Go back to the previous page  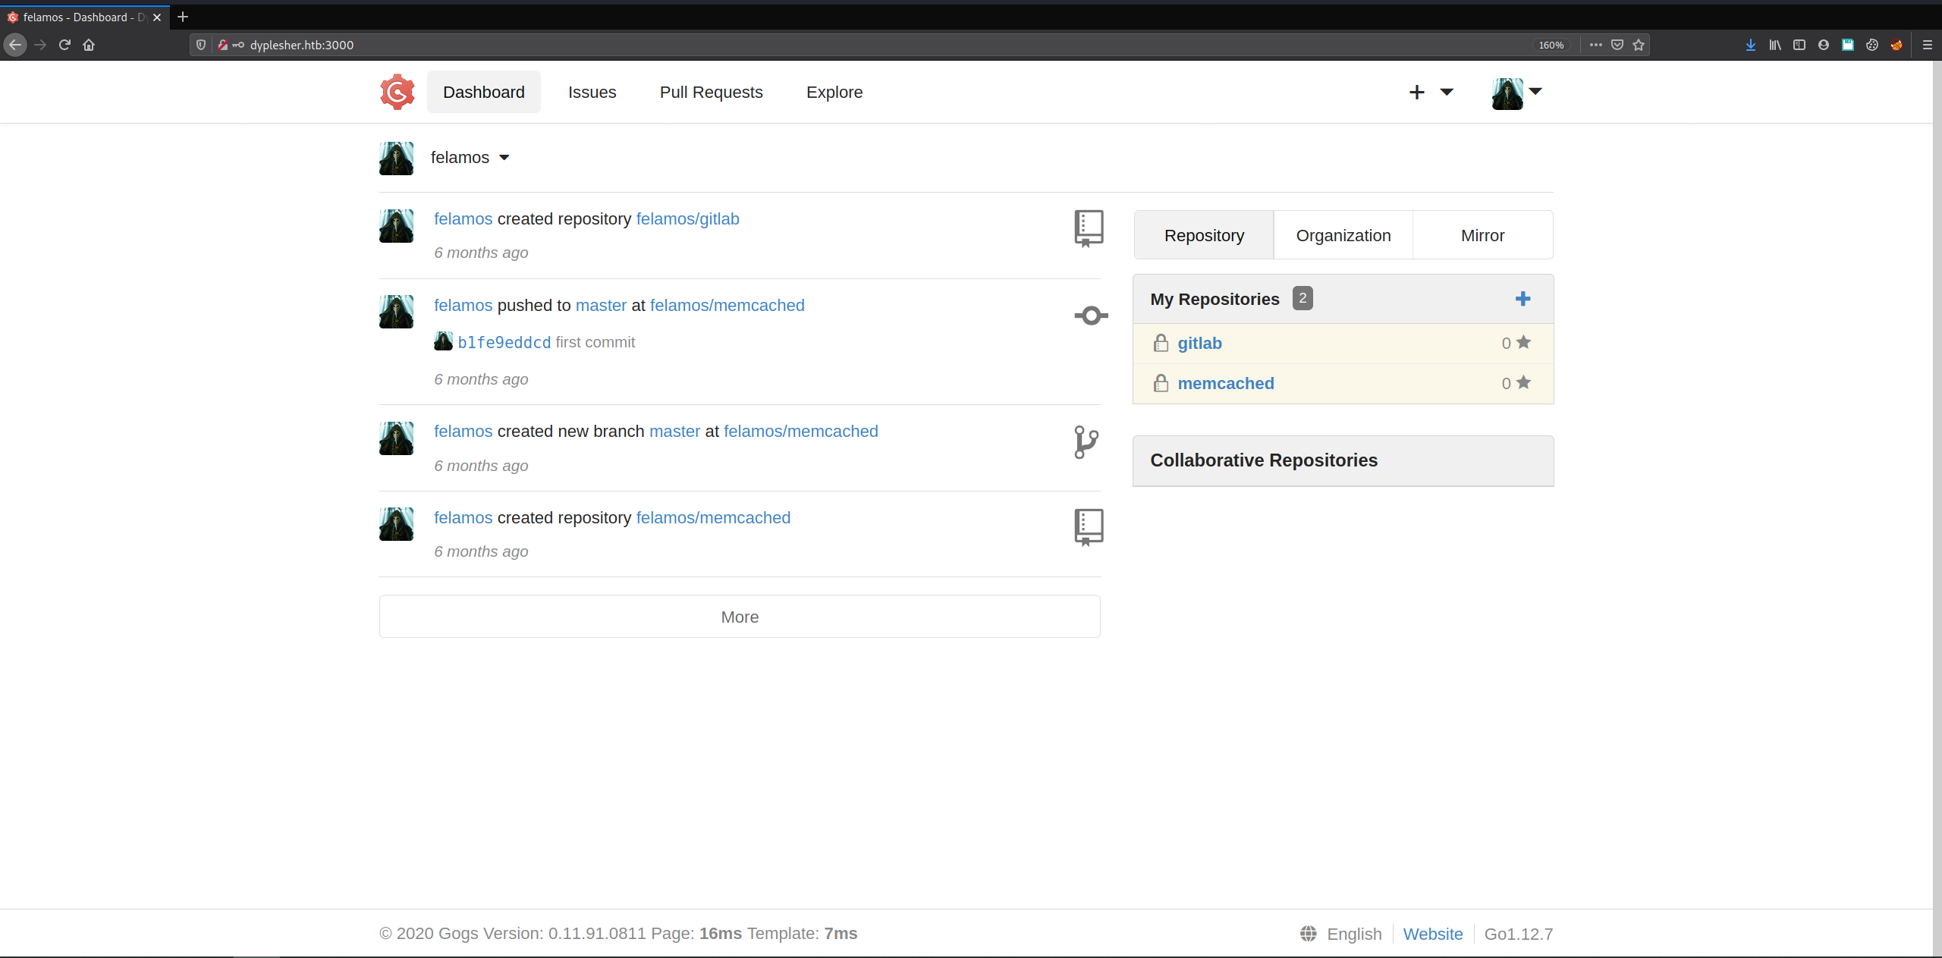point(15,45)
